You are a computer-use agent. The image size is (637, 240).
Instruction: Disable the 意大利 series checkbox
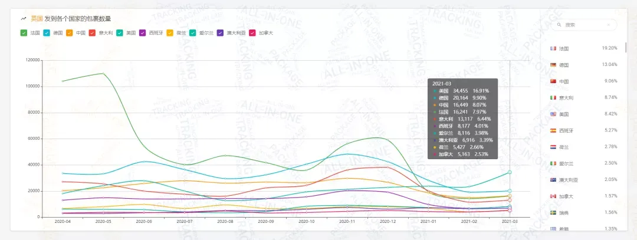pyautogui.click(x=92, y=33)
